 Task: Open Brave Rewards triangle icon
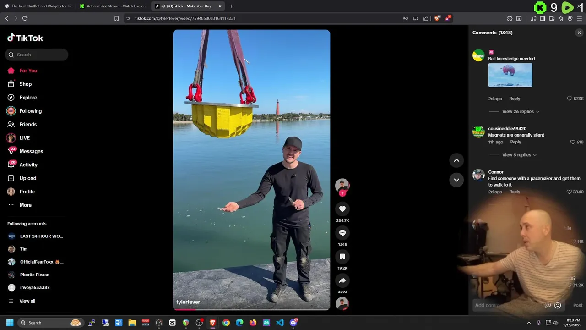click(x=448, y=18)
